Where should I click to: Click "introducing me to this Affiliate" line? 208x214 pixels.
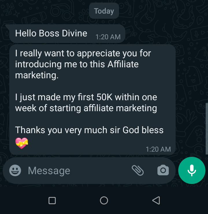[77, 64]
